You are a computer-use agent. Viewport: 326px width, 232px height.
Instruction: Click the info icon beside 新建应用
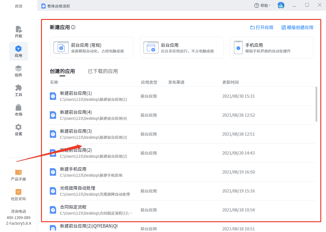point(73,27)
